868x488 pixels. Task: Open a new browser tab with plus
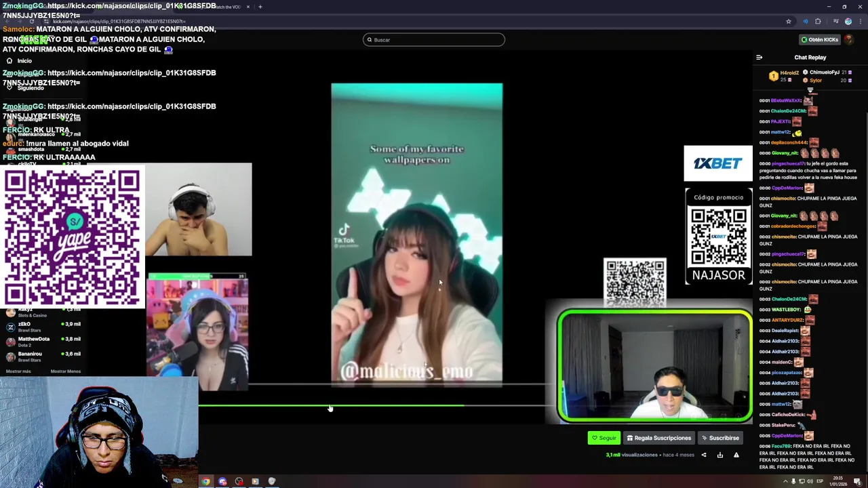(260, 7)
